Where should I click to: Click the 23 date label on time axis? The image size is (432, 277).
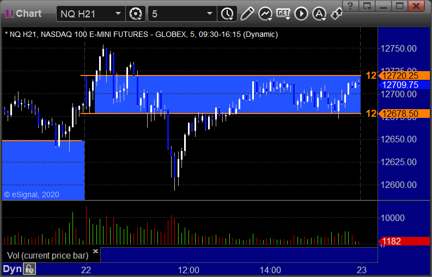click(362, 270)
